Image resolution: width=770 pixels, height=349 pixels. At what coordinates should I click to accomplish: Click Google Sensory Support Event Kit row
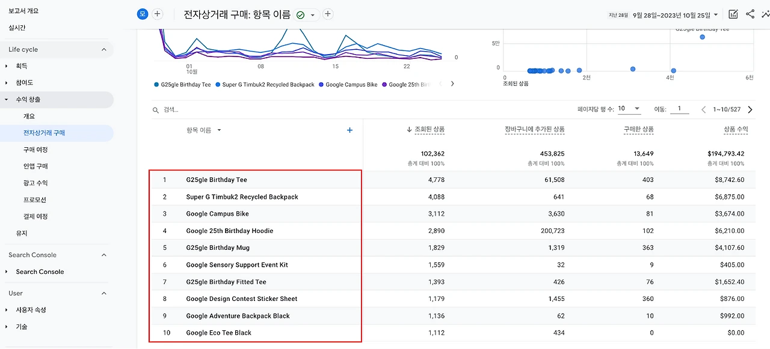[237, 264]
